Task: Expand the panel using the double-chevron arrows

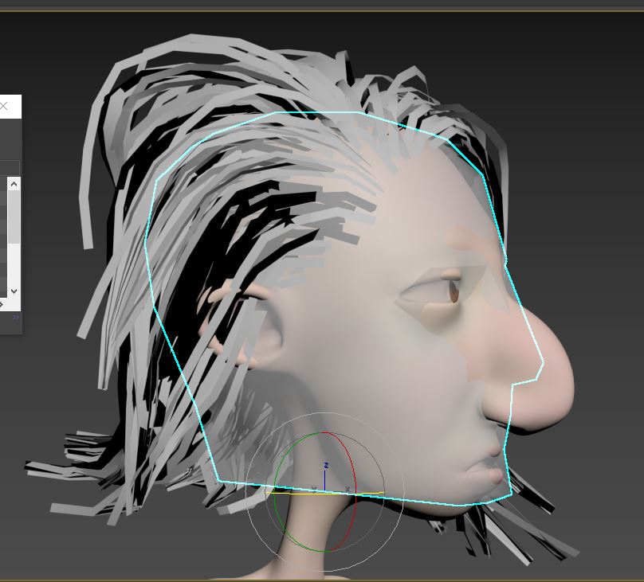Action: [15, 317]
